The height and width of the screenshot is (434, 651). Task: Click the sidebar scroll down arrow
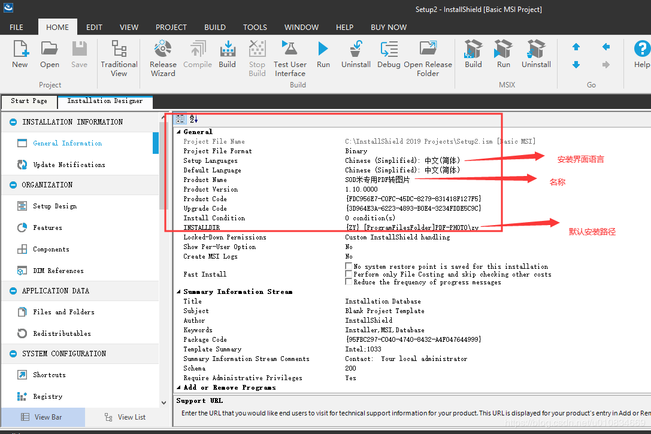click(163, 402)
